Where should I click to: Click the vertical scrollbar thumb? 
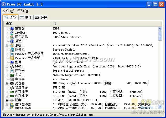(x=160, y=36)
